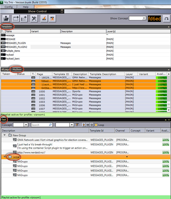Click the cleanup brush icon

tap(44, 19)
